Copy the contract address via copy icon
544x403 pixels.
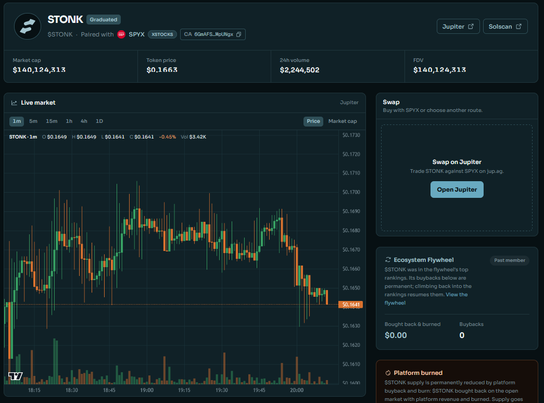239,34
